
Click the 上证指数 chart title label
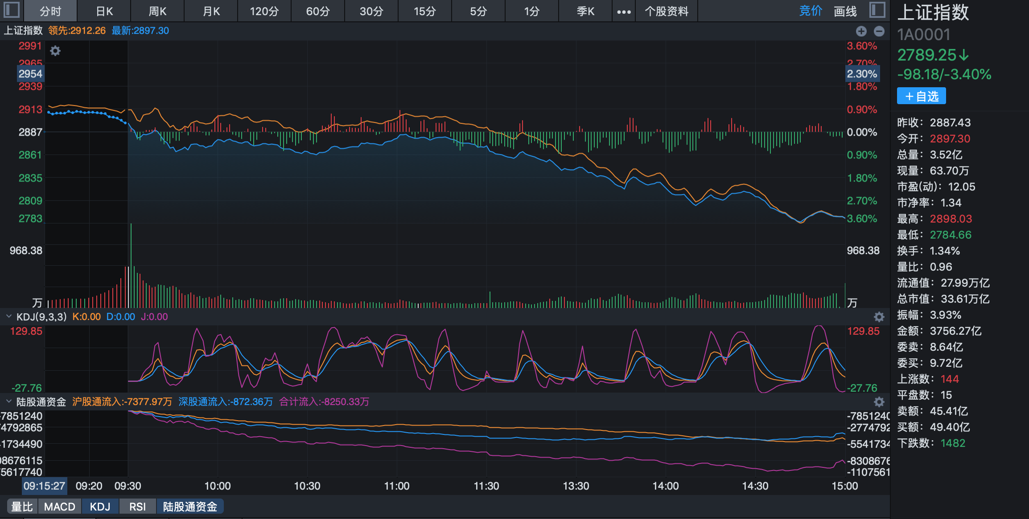click(23, 31)
